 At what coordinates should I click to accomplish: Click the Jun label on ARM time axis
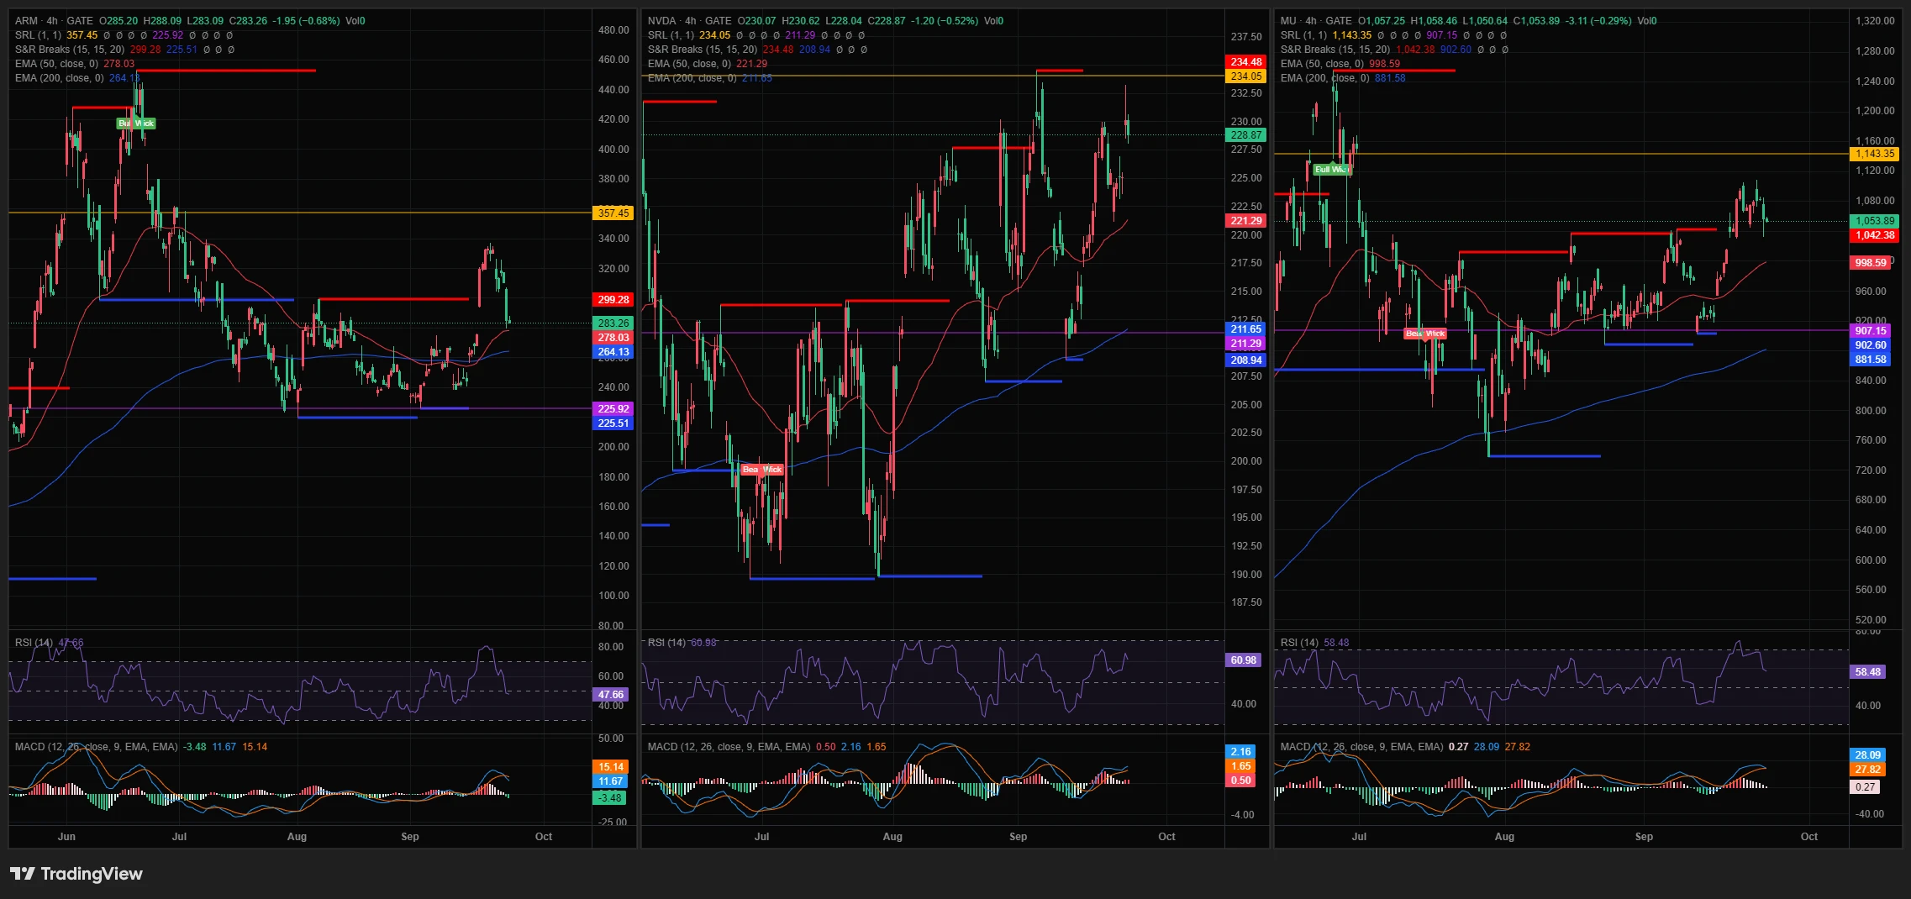66,837
